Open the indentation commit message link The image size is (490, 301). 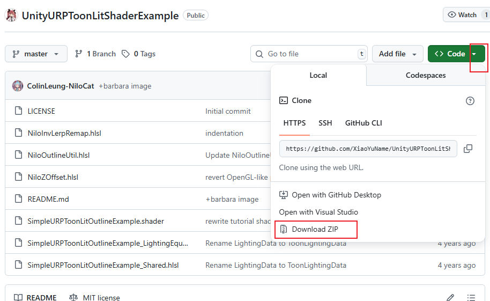(x=224, y=133)
